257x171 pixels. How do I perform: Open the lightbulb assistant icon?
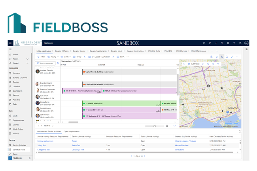click(210, 43)
